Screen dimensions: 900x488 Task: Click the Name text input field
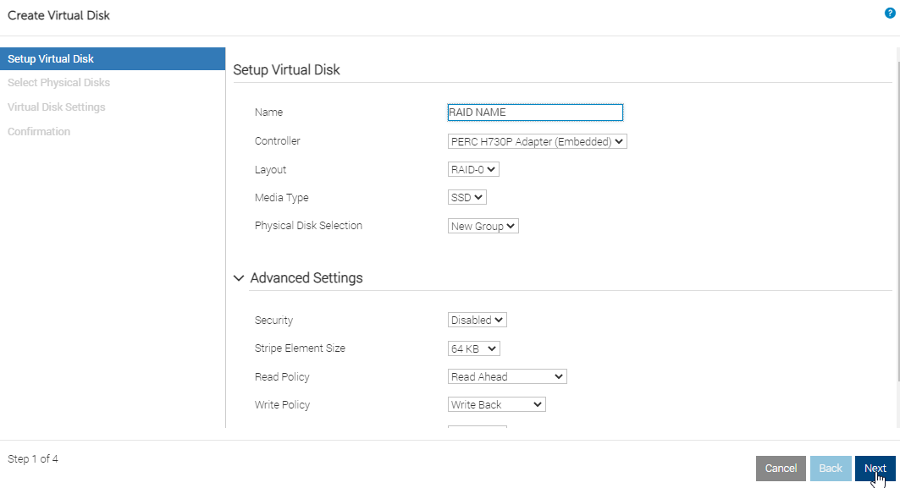pyautogui.click(x=535, y=112)
